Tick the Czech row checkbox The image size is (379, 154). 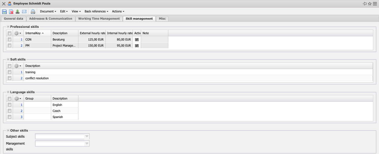[x=10, y=111]
